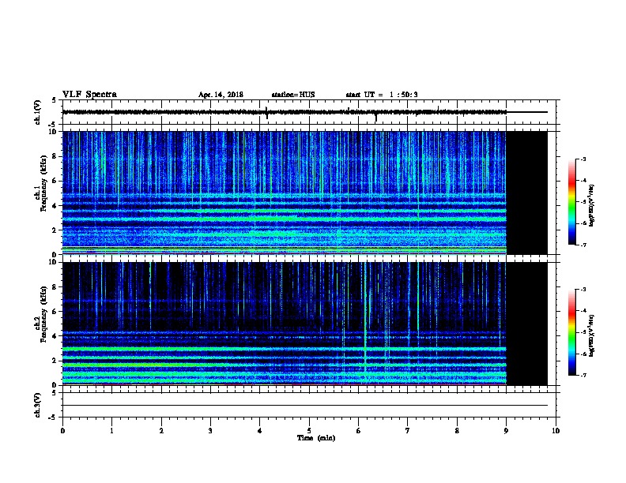
Task: Click the time axis tick label "1"
Action: 111,431
